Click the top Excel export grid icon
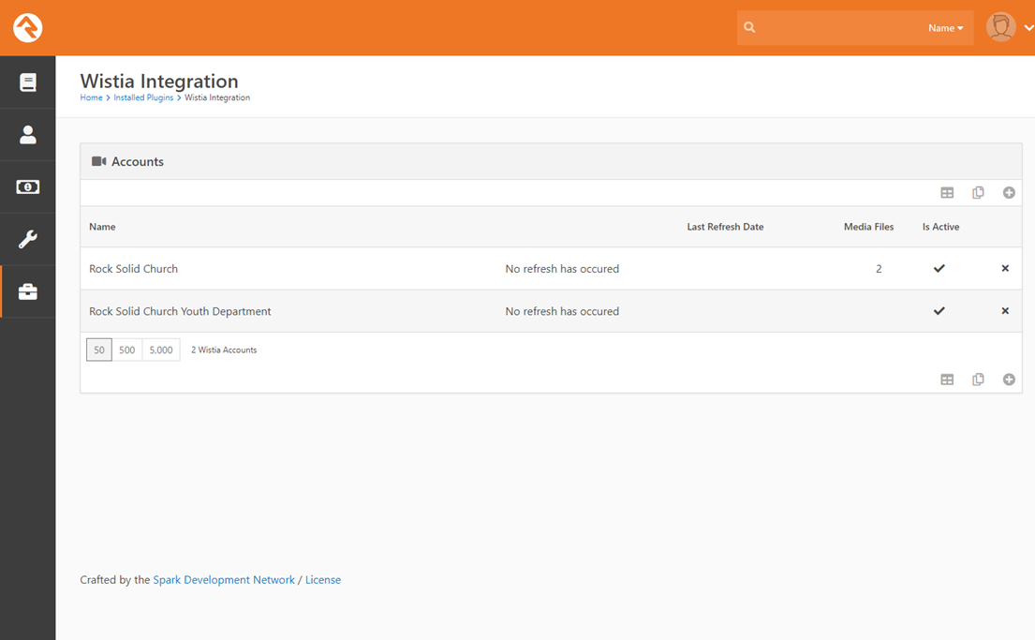1035x640 pixels. pyautogui.click(x=947, y=193)
